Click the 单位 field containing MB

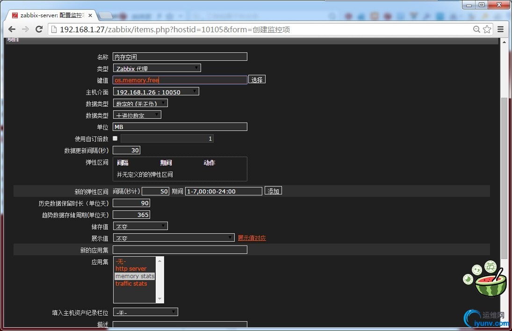[x=180, y=127]
